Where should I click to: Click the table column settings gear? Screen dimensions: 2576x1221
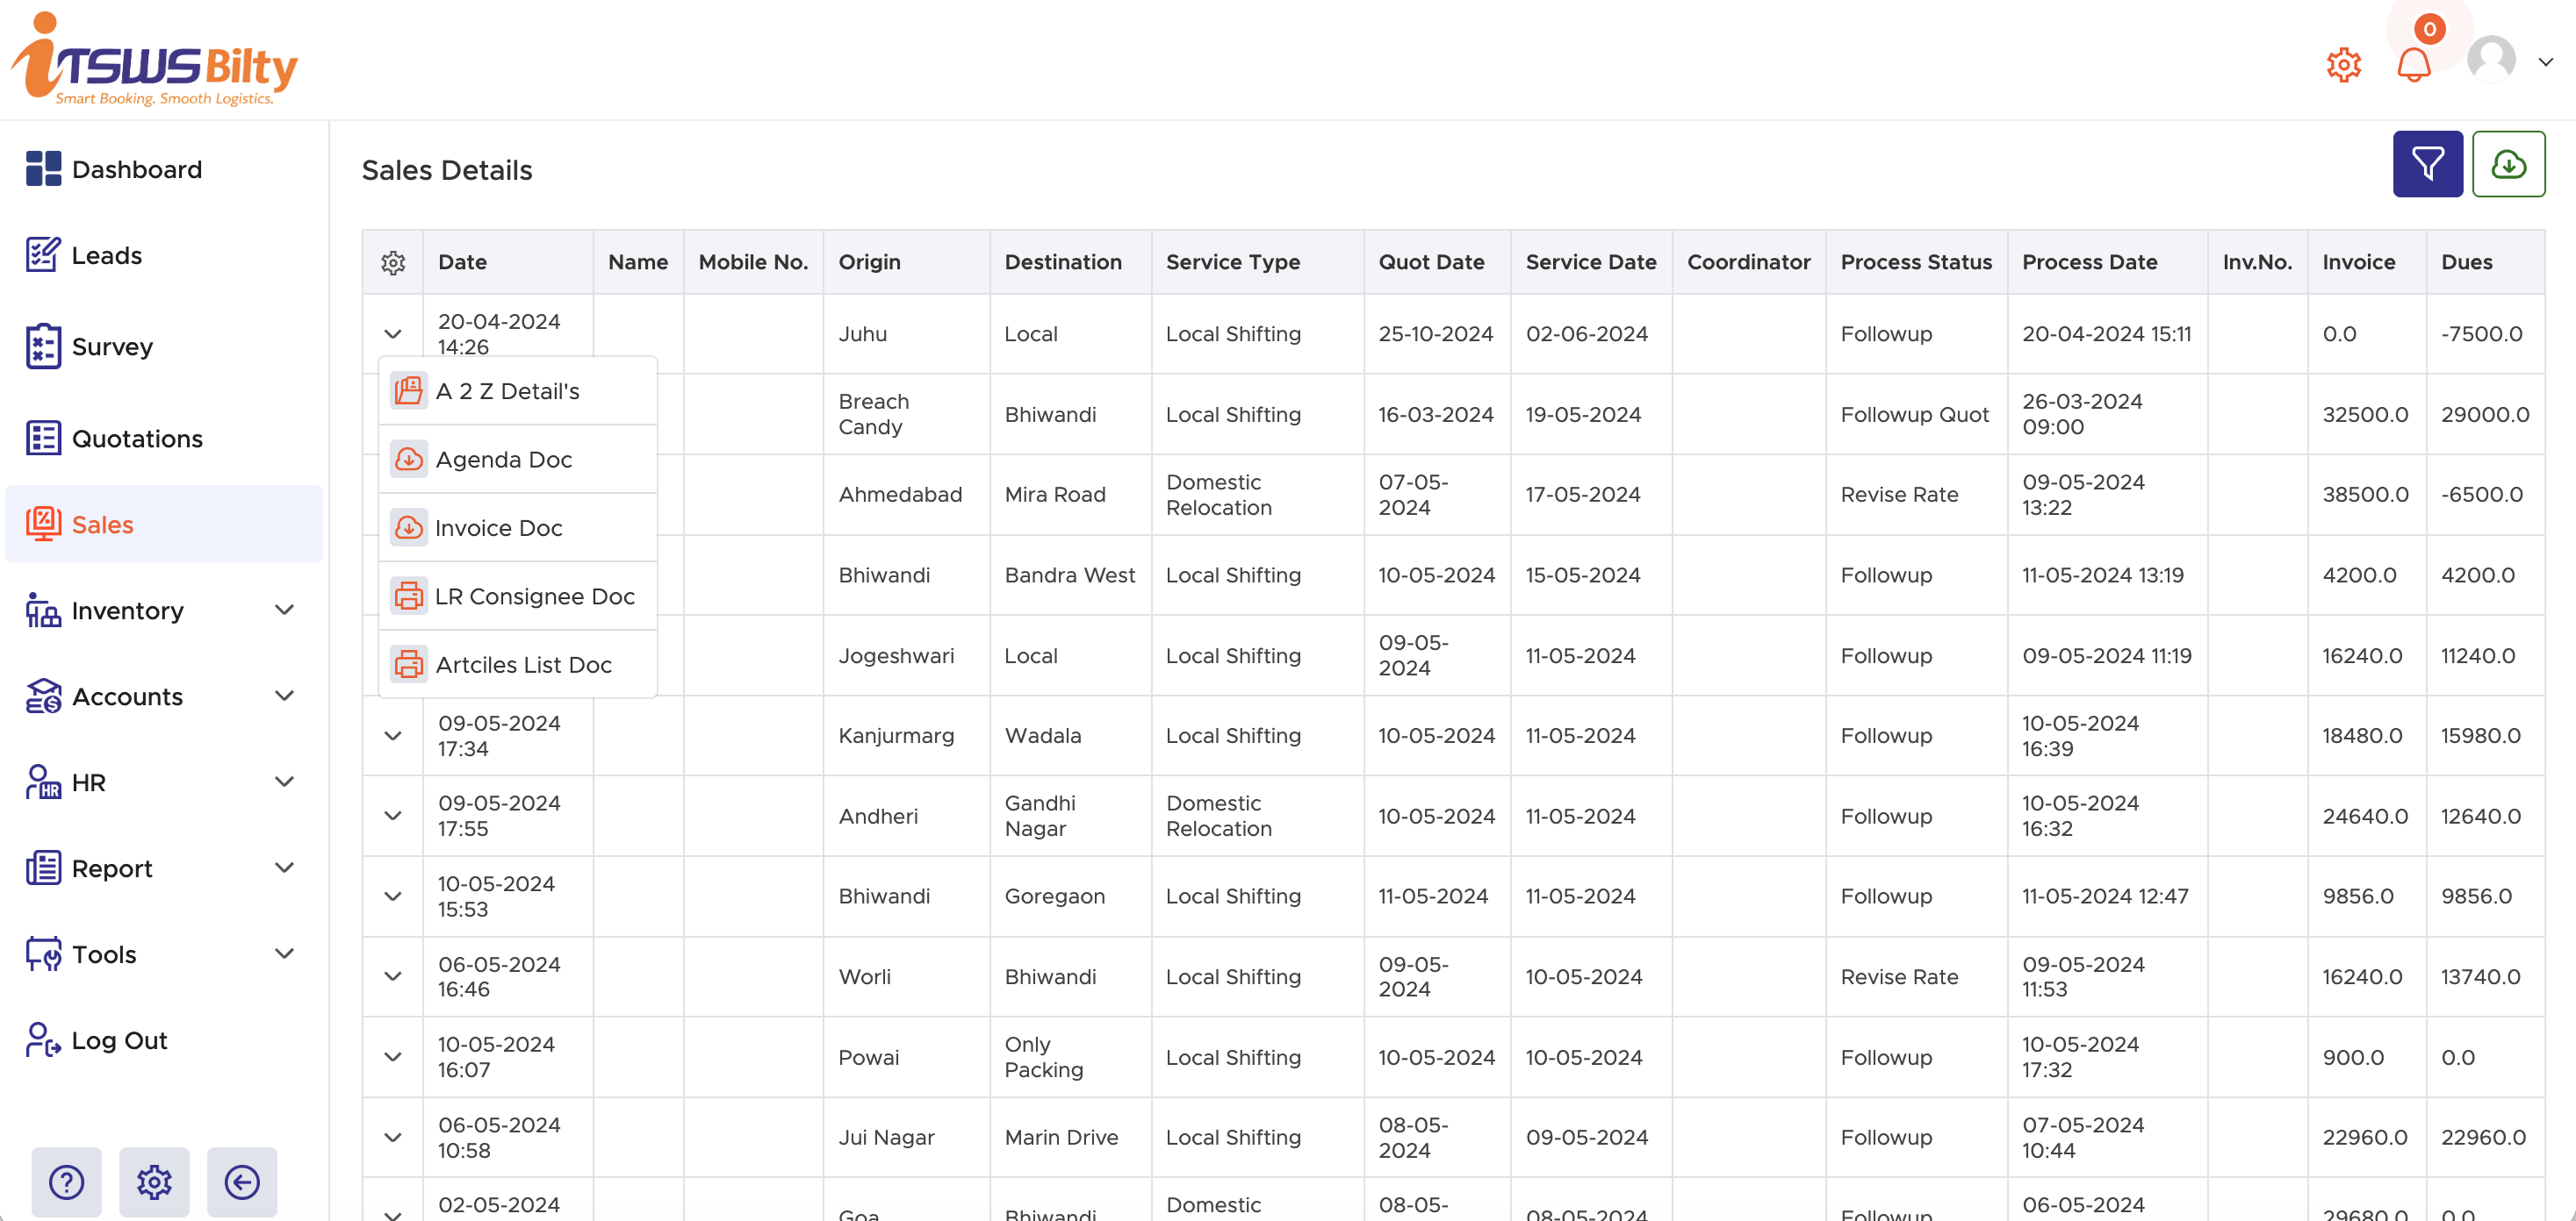coord(393,261)
